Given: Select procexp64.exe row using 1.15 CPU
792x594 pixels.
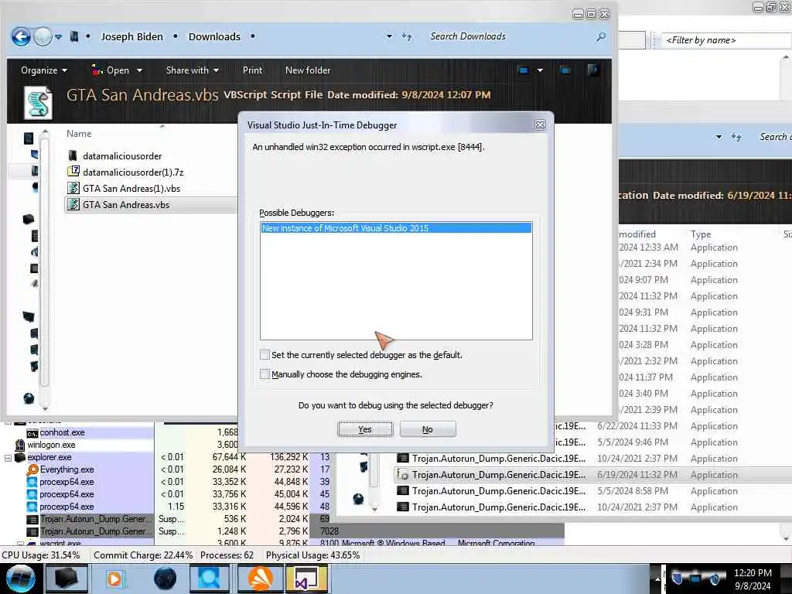Looking at the screenshot, I should click(67, 507).
